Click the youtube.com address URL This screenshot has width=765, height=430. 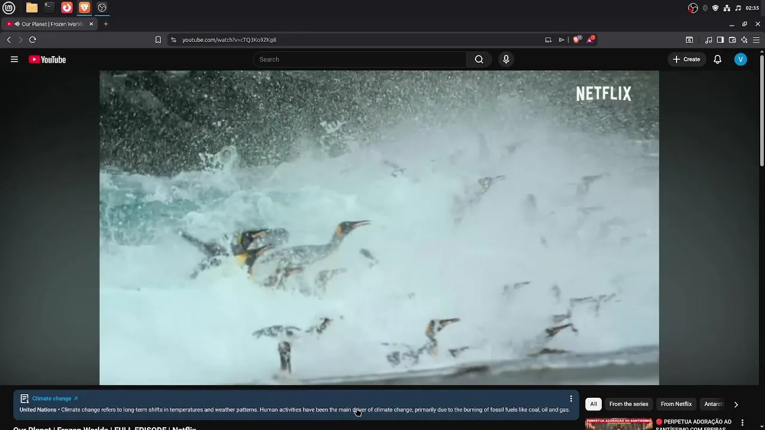tap(229, 40)
